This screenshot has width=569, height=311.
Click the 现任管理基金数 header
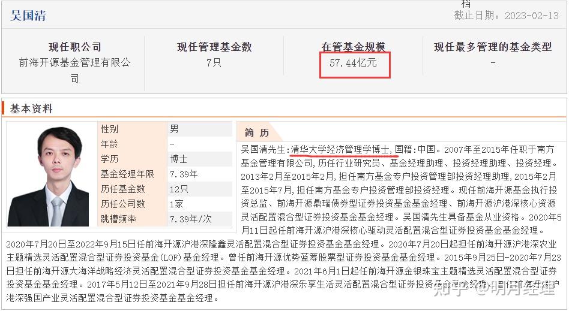tap(214, 47)
